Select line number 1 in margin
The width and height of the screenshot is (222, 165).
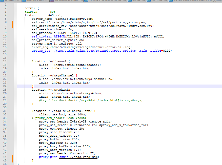click(6, 5)
